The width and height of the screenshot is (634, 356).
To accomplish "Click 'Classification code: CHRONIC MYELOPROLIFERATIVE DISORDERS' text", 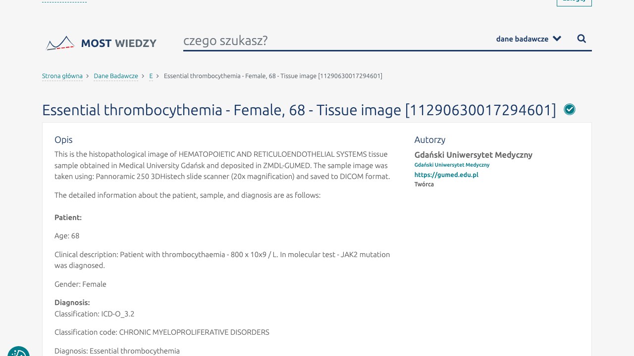I will pos(162,332).
